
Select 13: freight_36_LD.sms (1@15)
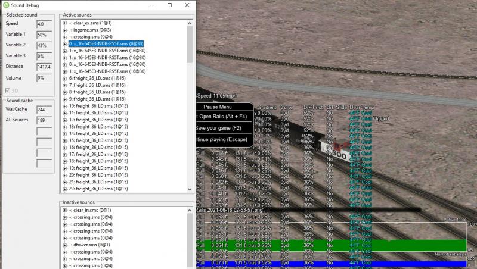coord(98,127)
